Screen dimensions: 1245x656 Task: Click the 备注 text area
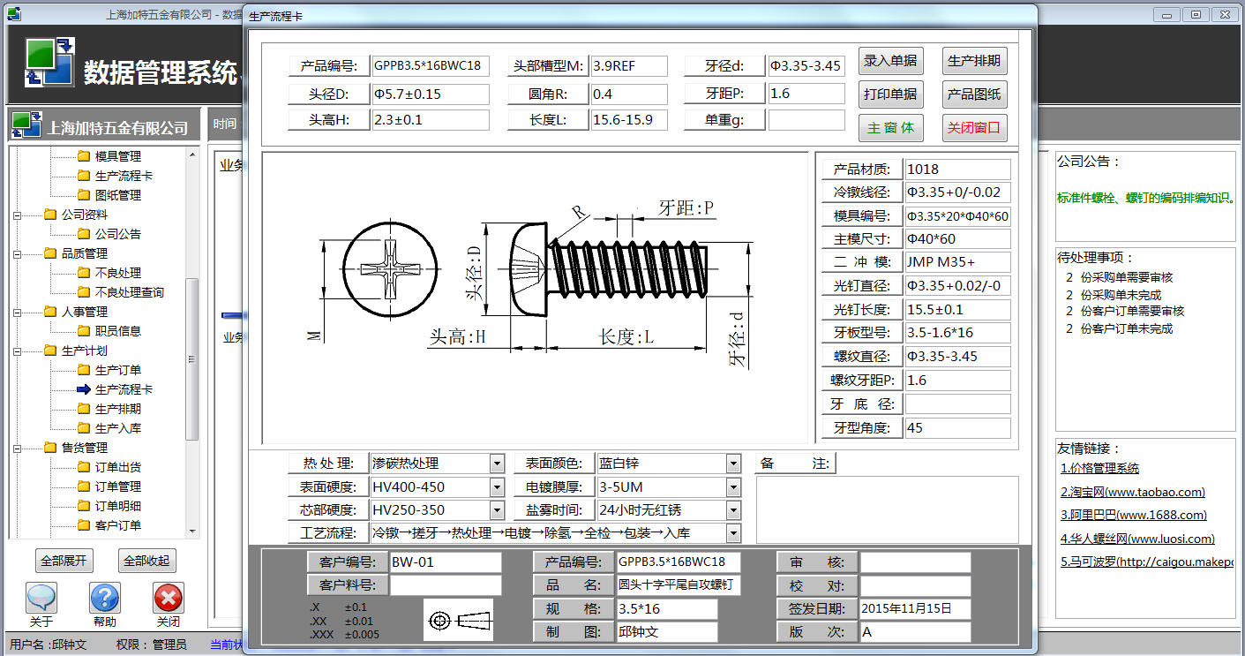[x=887, y=509]
